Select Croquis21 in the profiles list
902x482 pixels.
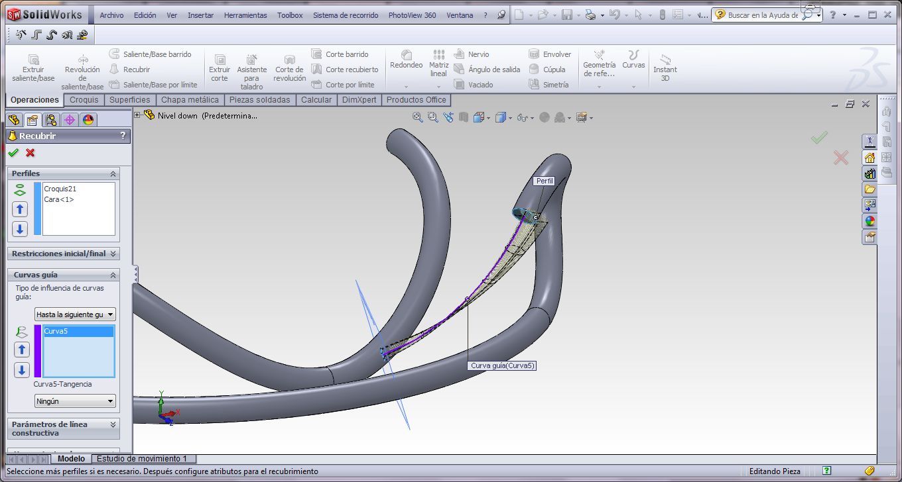click(x=60, y=189)
